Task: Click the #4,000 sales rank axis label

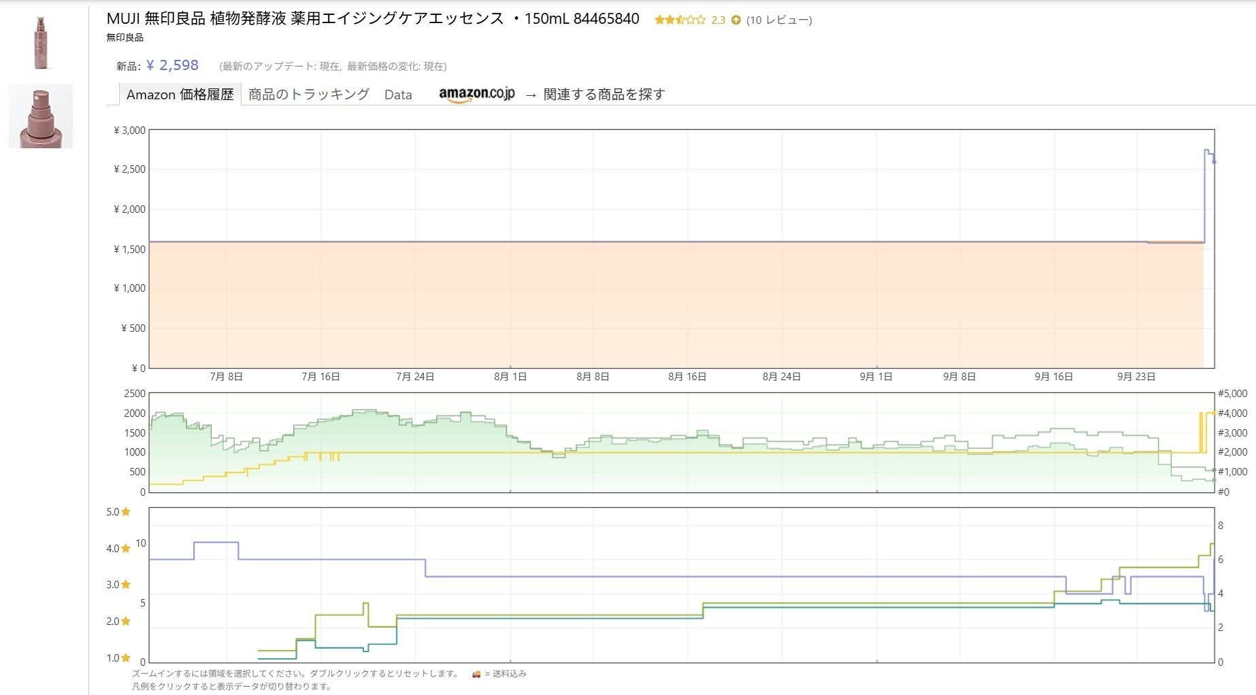Action: 1233,413
